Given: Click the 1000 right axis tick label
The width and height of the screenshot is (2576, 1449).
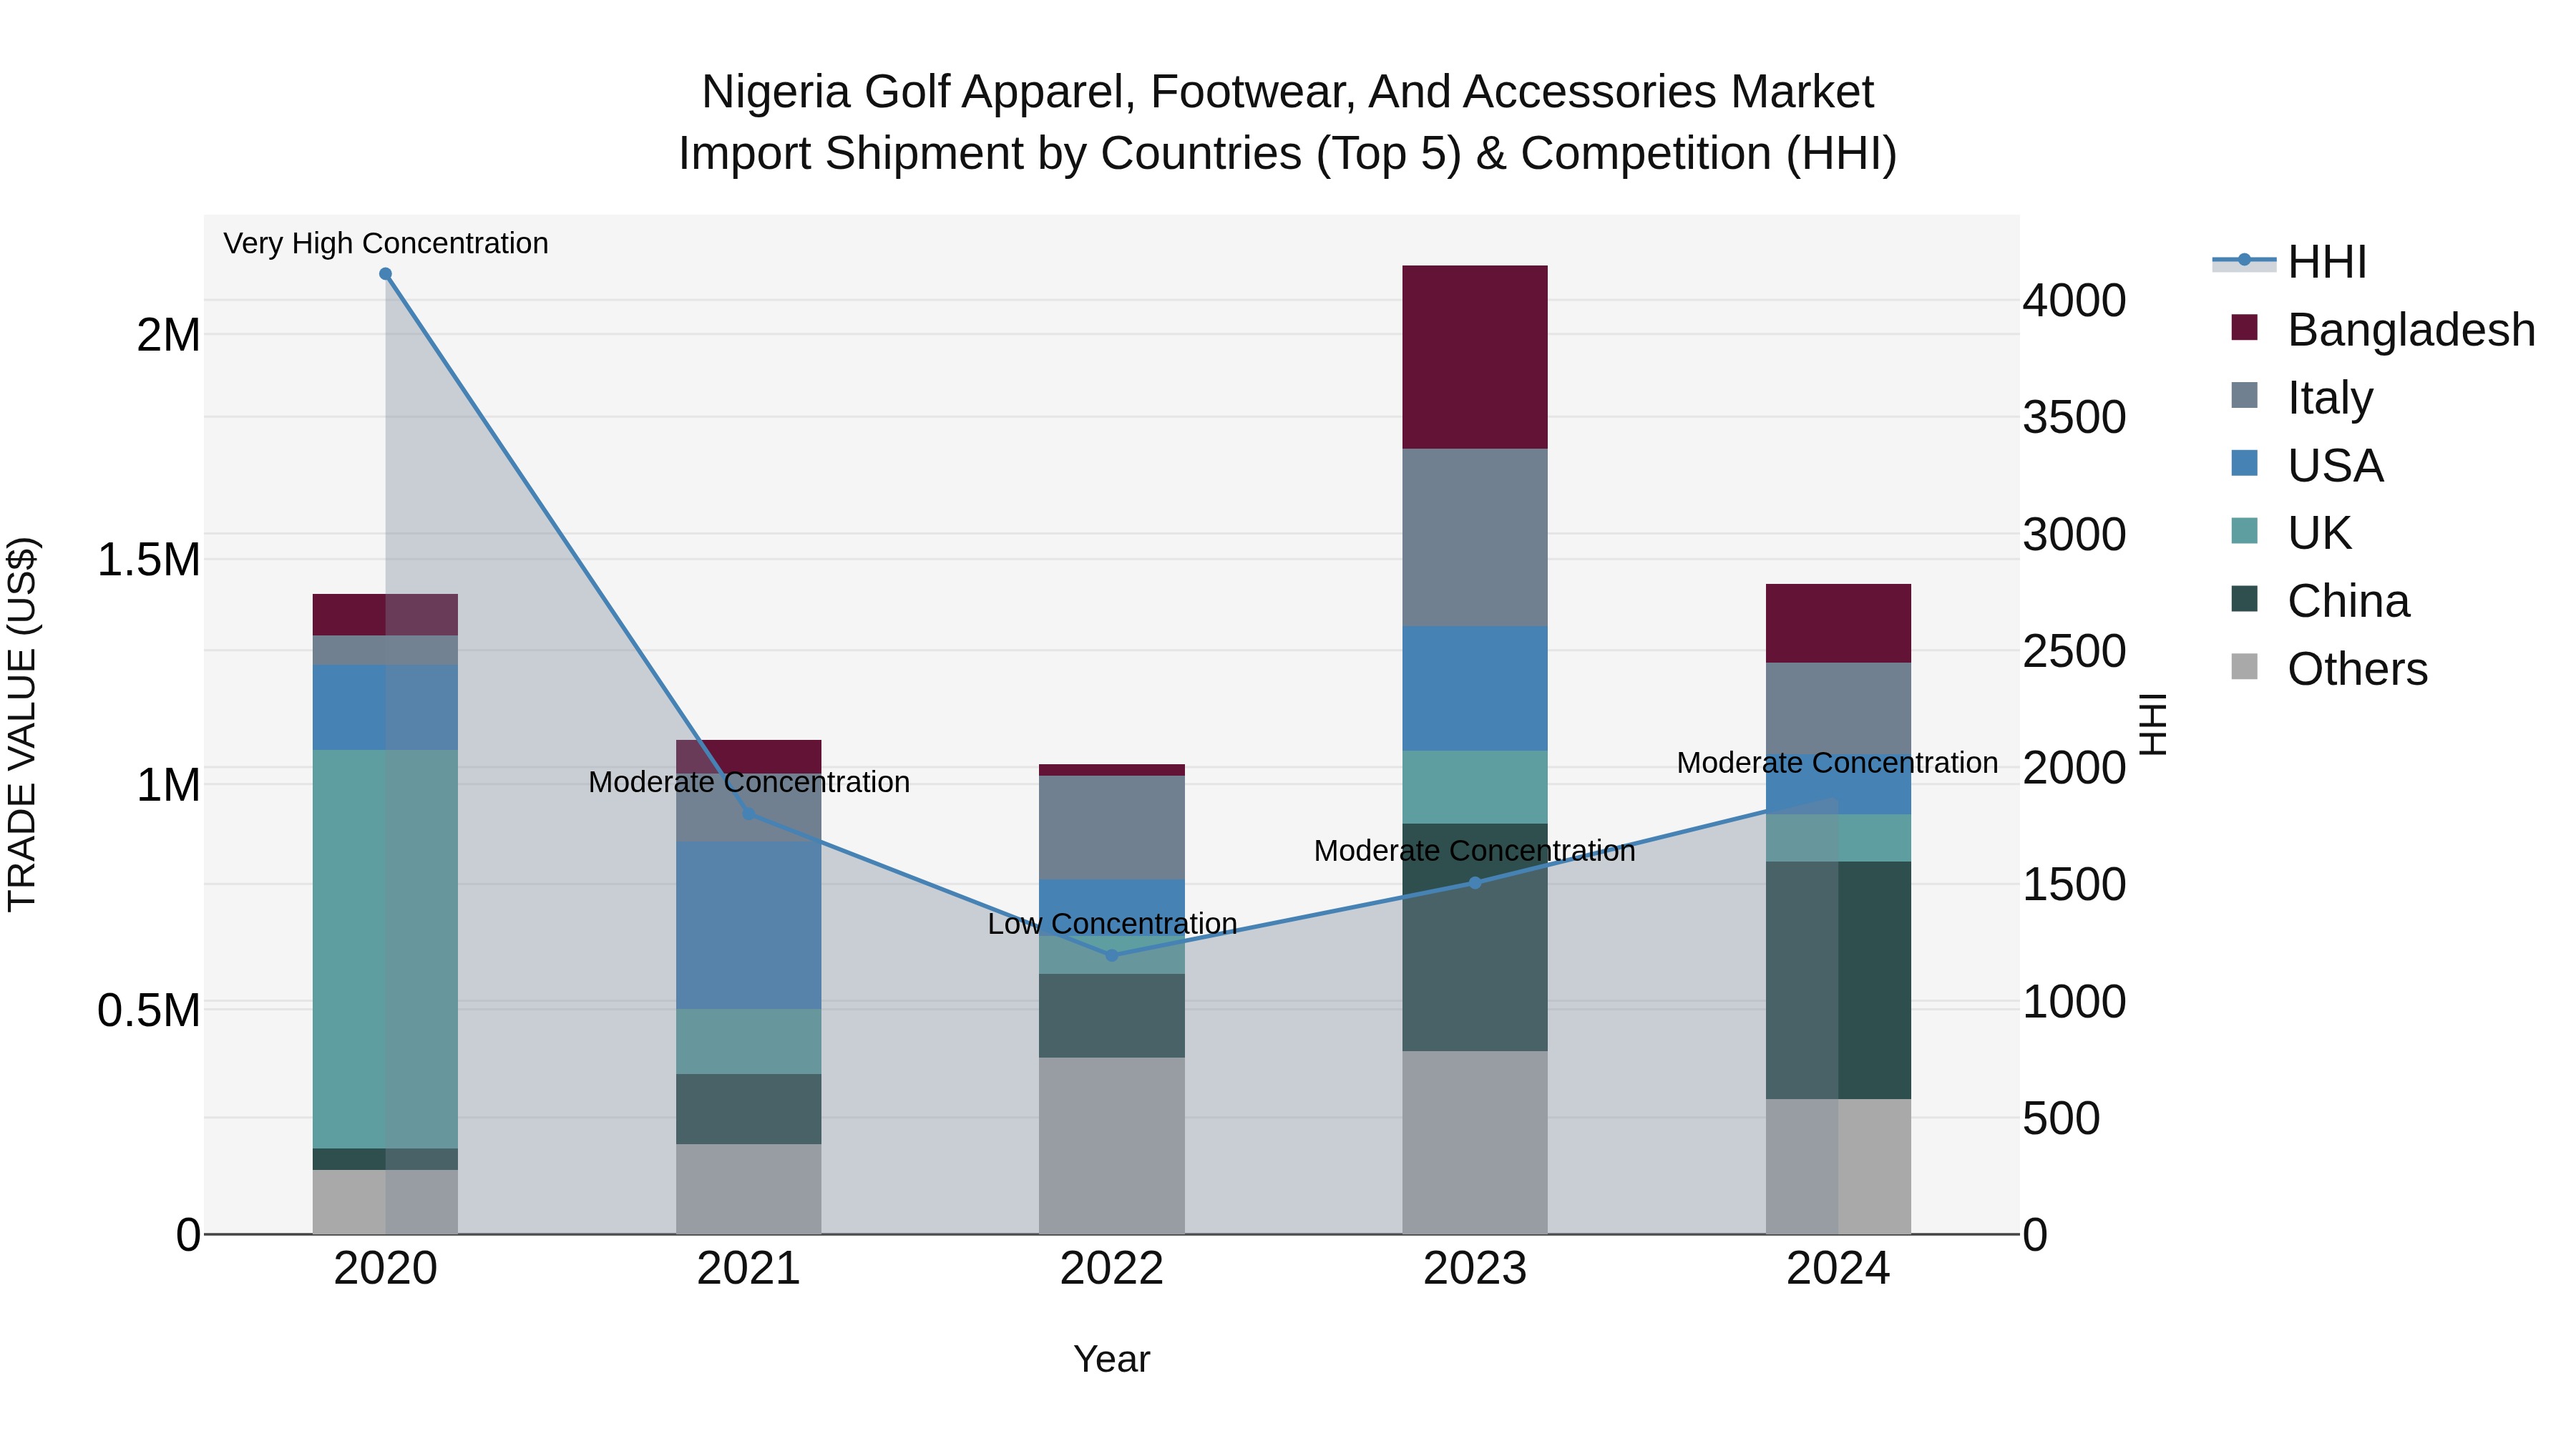Looking at the screenshot, I should 2074,1001.
